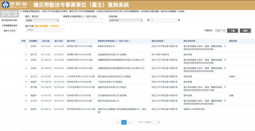255x131 pixels.
Task: Click row 9 agency 台中市
Action: pyautogui.click(x=34, y=101)
